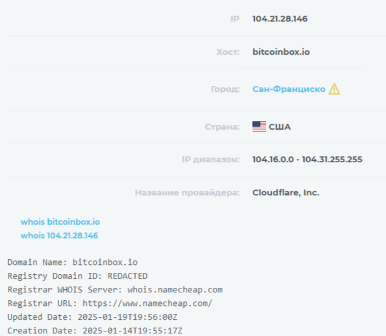Click the Город: label

pos(225,89)
